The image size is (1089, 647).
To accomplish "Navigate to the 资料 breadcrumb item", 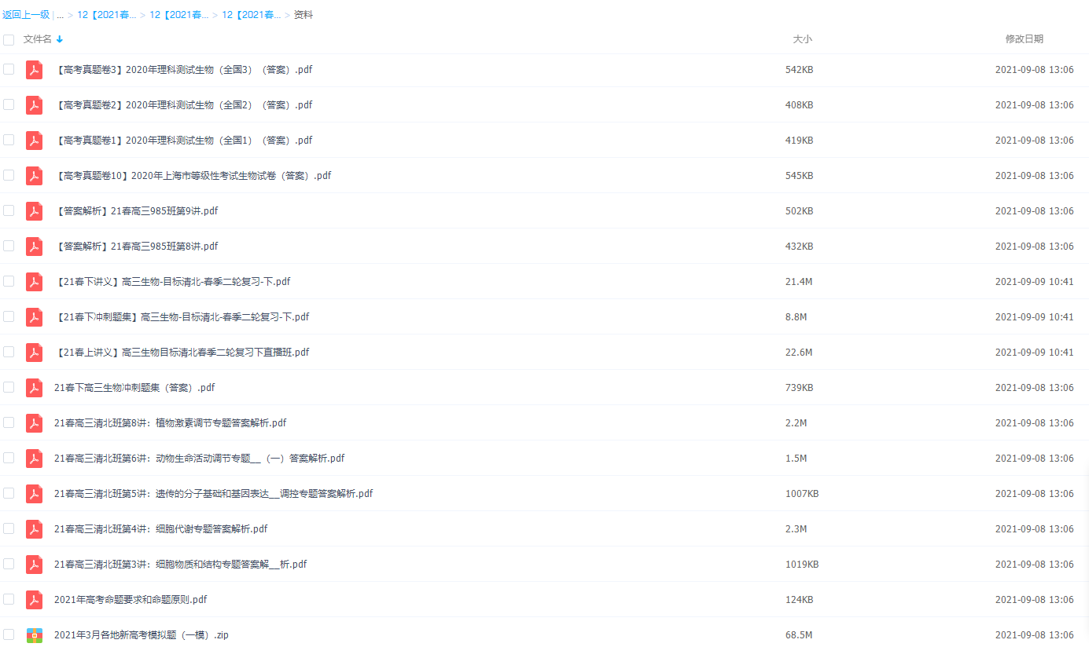I will point(302,13).
